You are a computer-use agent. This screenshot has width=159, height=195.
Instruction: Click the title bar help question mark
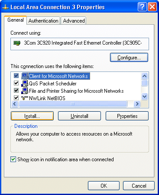click(142, 6)
